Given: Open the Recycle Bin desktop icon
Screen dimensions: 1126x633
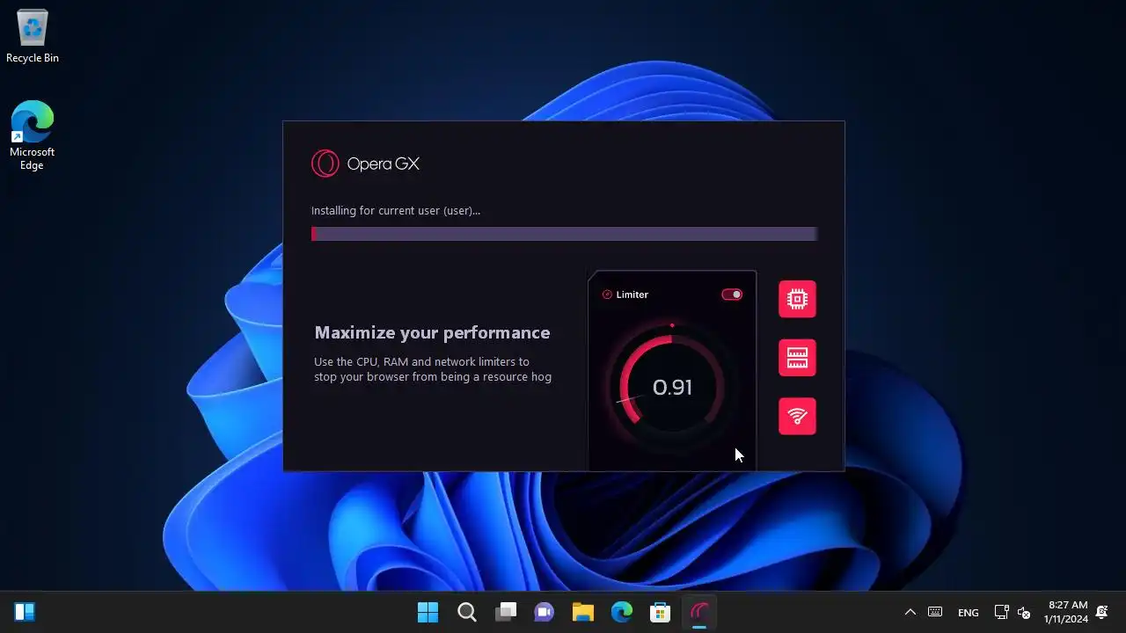Looking at the screenshot, I should (x=33, y=37).
